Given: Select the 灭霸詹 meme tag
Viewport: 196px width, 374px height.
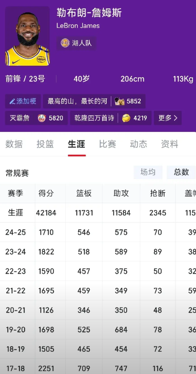Looking at the screenshot, I should pyautogui.click(x=36, y=118).
